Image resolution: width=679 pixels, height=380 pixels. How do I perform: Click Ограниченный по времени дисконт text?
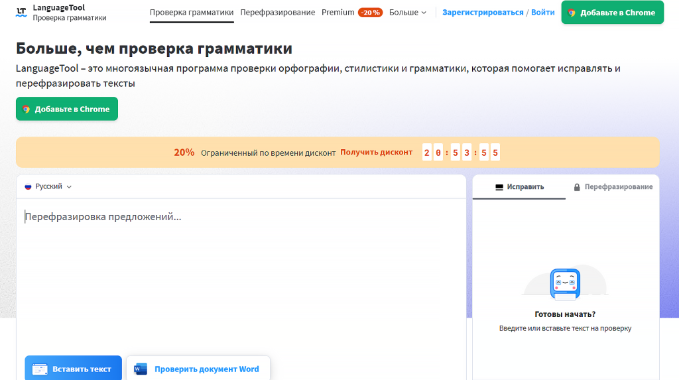click(268, 153)
